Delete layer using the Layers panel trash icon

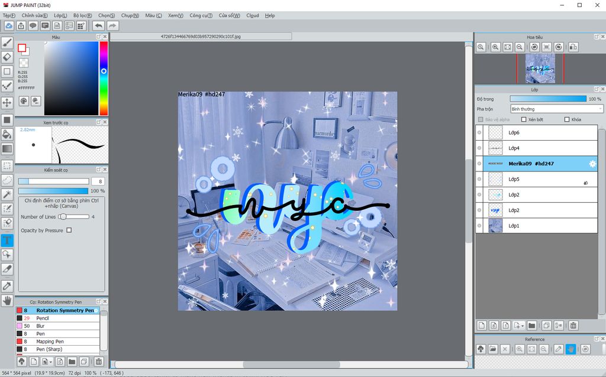573,325
